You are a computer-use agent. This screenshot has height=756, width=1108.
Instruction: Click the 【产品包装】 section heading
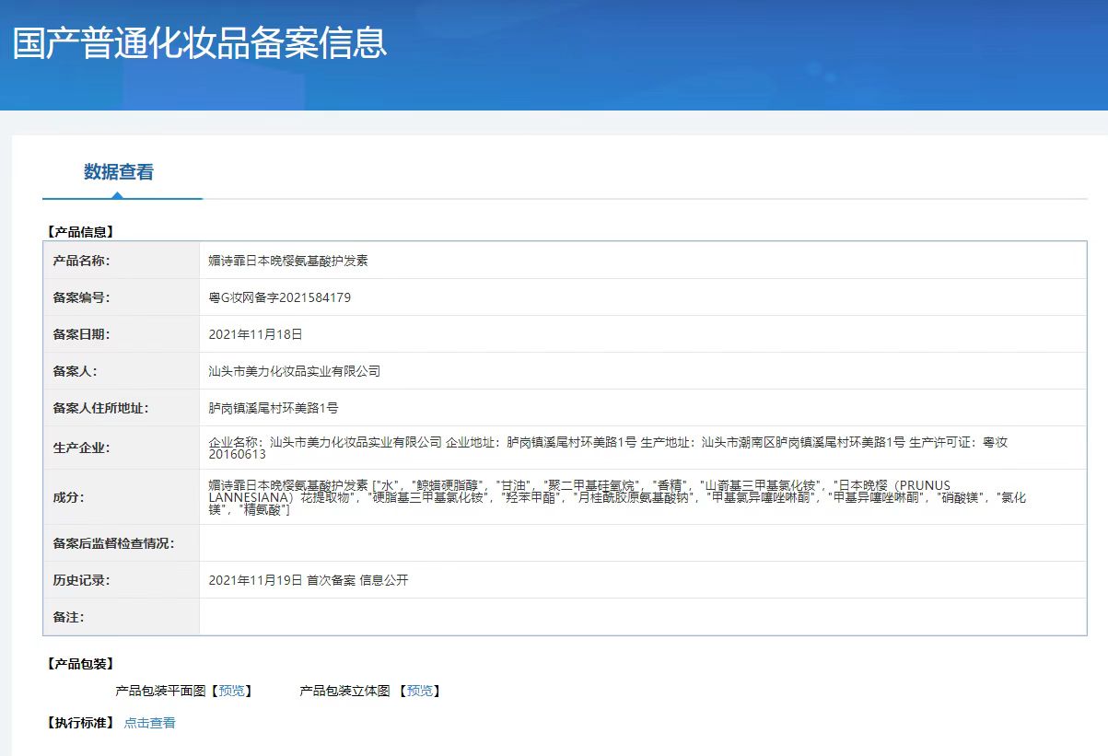tap(79, 664)
